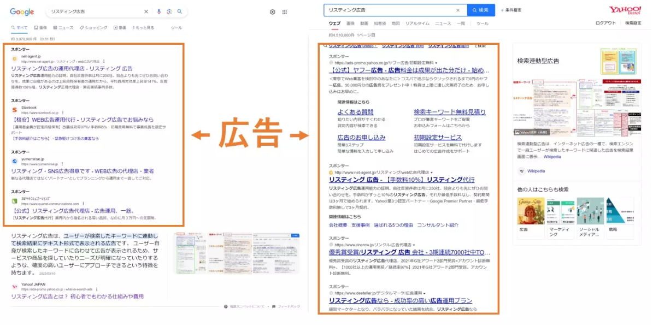Click the quartet-communications favicon
The width and height of the screenshot is (653, 326).
[15, 201]
